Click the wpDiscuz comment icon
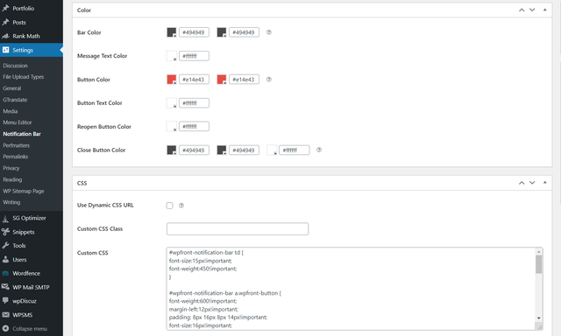The width and height of the screenshot is (561, 336). point(5,301)
